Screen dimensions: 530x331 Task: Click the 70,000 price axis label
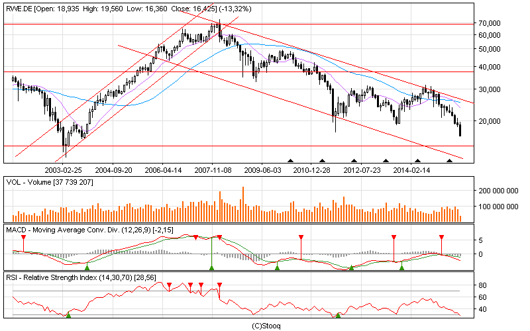490,23
